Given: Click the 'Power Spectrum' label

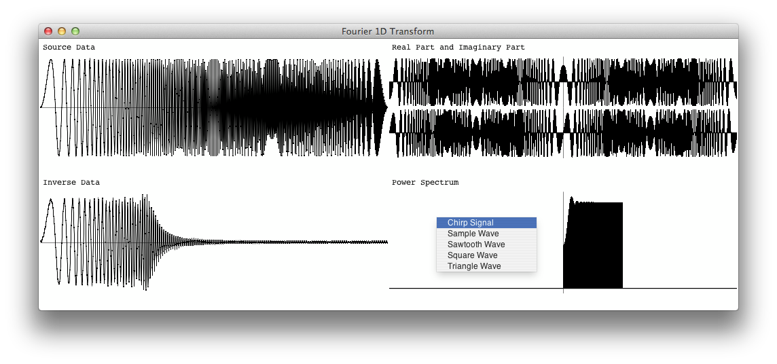Looking at the screenshot, I should (425, 182).
